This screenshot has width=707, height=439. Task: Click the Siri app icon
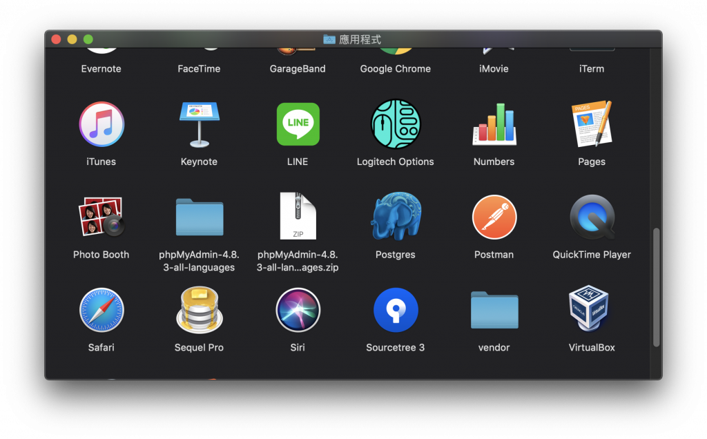point(298,310)
